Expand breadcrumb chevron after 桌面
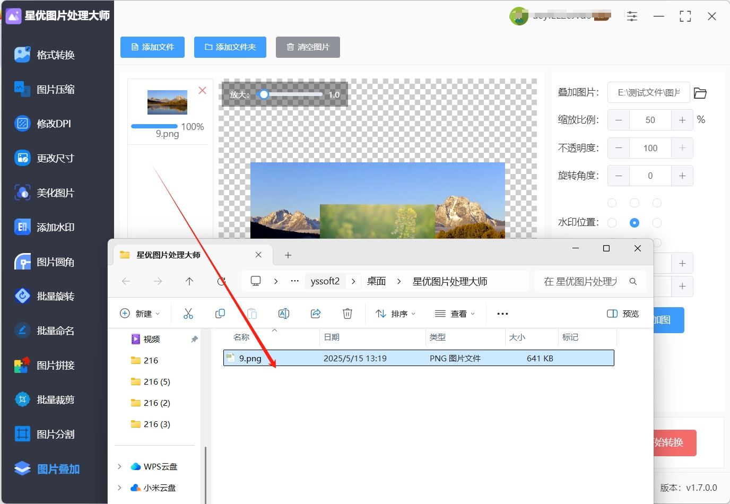 point(399,281)
